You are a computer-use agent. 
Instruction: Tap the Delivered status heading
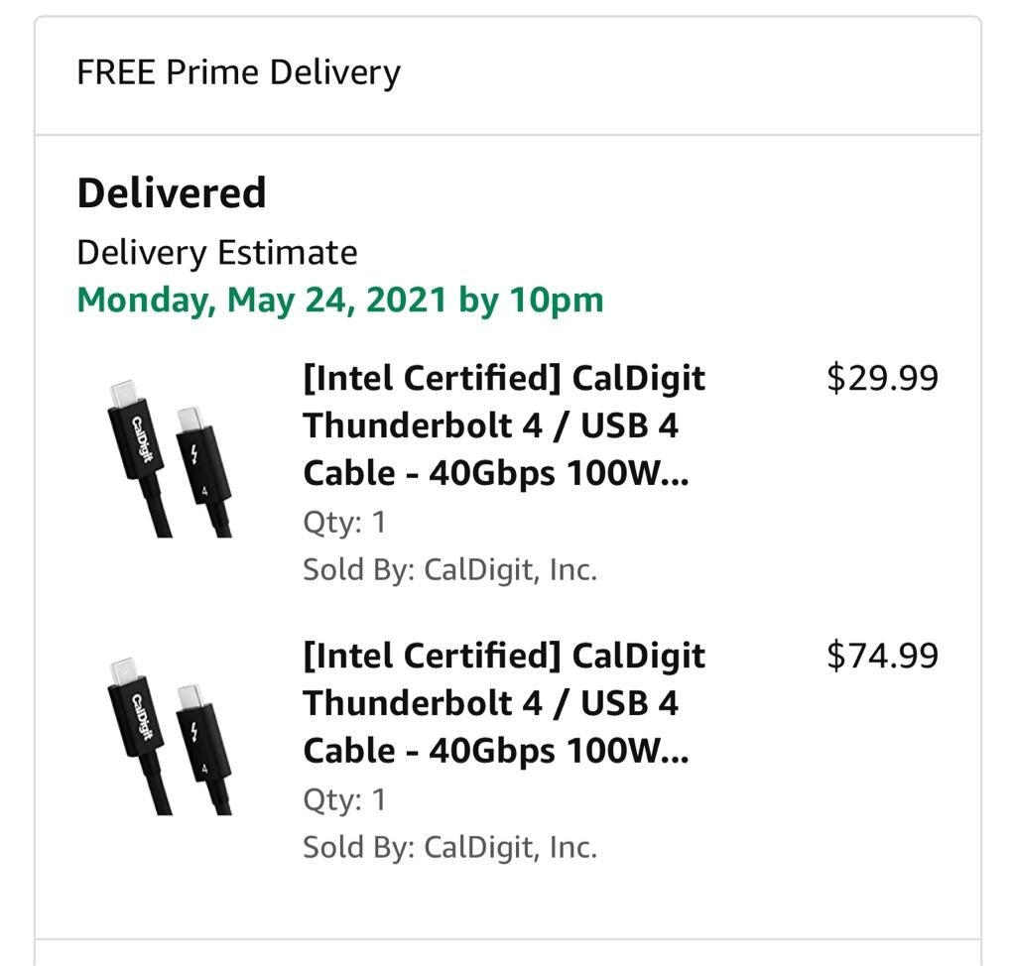(x=172, y=192)
